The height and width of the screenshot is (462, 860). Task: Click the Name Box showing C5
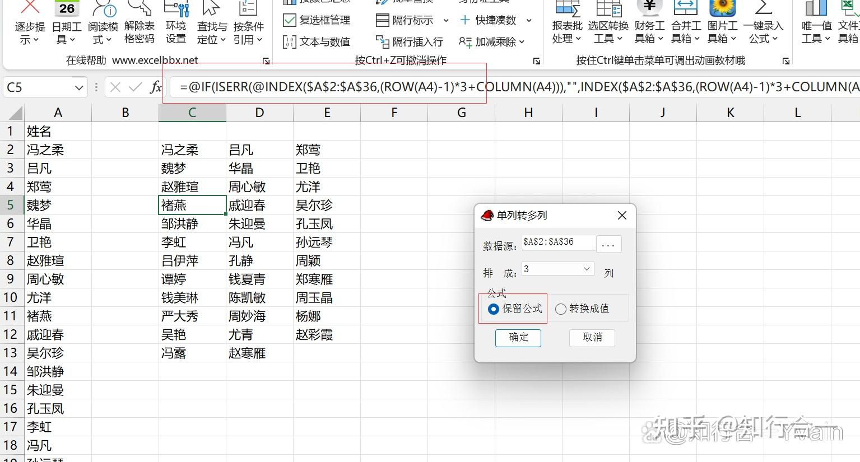38,87
